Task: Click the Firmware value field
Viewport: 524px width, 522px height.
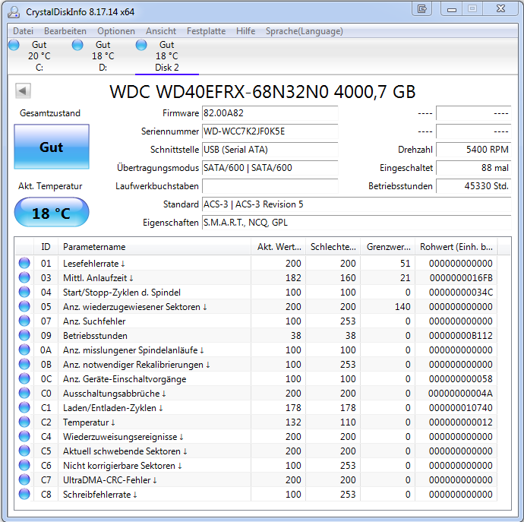Action: (270, 113)
